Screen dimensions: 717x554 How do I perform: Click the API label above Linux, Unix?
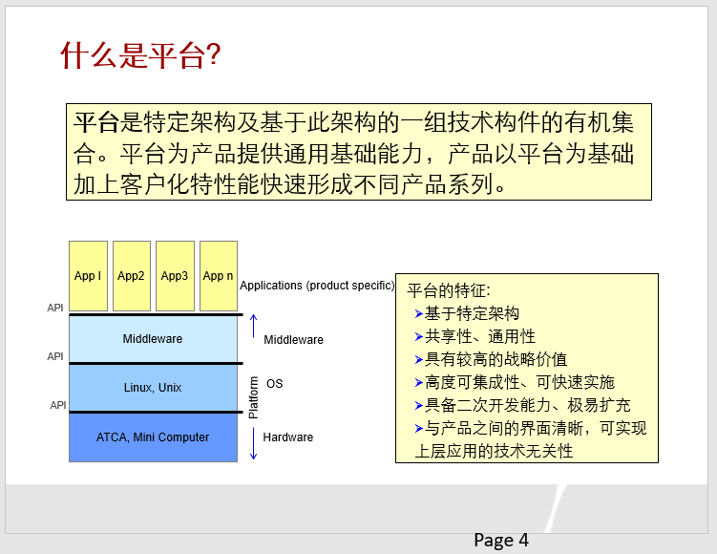pos(54,356)
